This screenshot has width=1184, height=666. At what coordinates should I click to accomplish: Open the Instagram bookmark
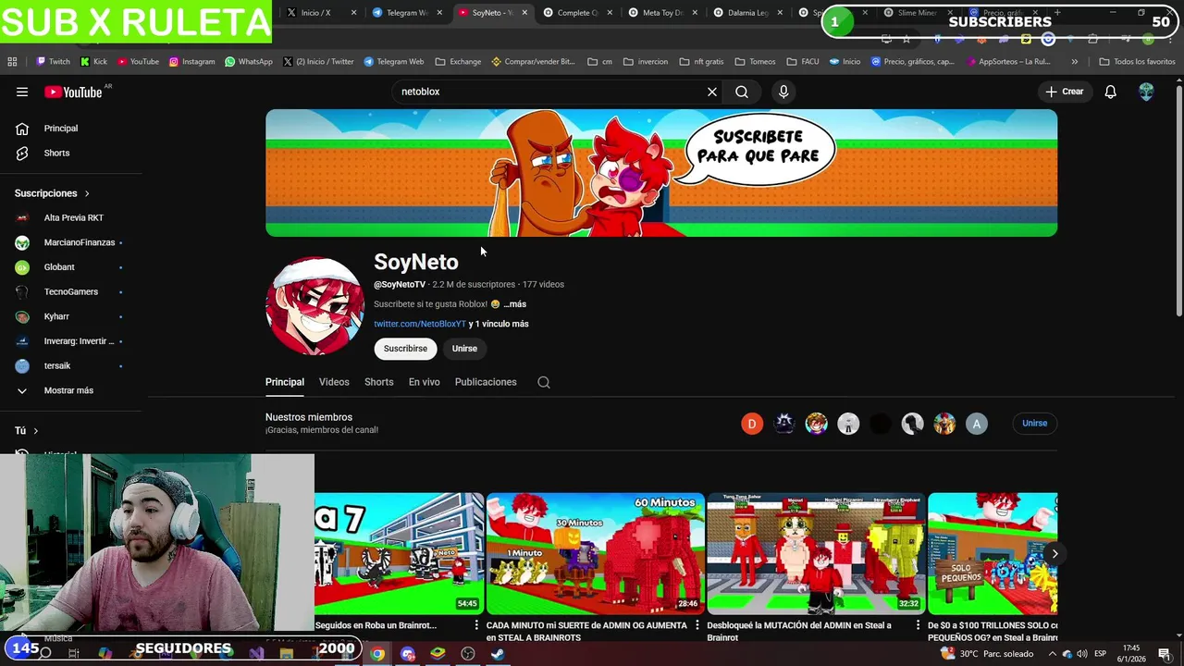click(x=191, y=61)
